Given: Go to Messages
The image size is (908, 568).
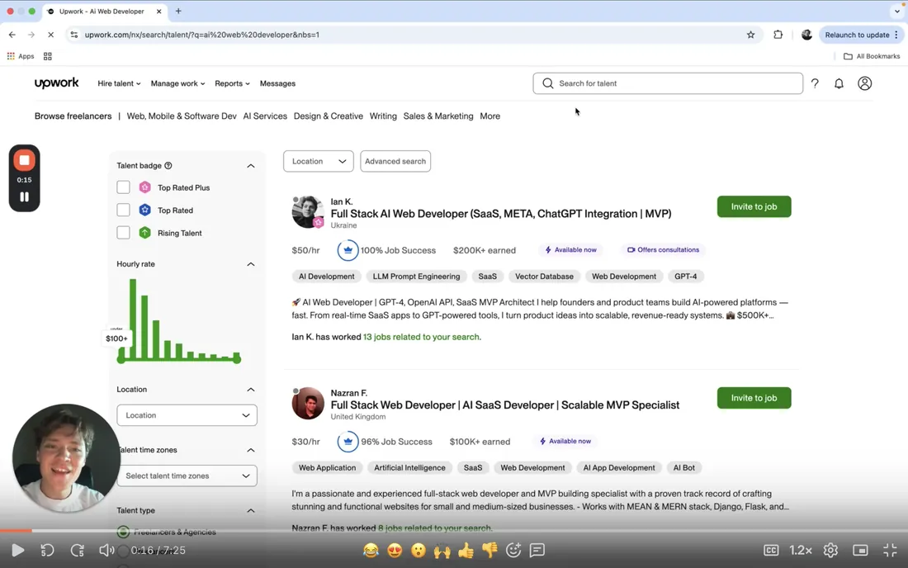Looking at the screenshot, I should (277, 83).
